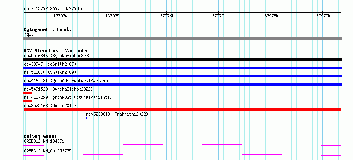Click the ruler's left arrowhead
Screen dimensions: 353x160
click(x=25, y=12)
